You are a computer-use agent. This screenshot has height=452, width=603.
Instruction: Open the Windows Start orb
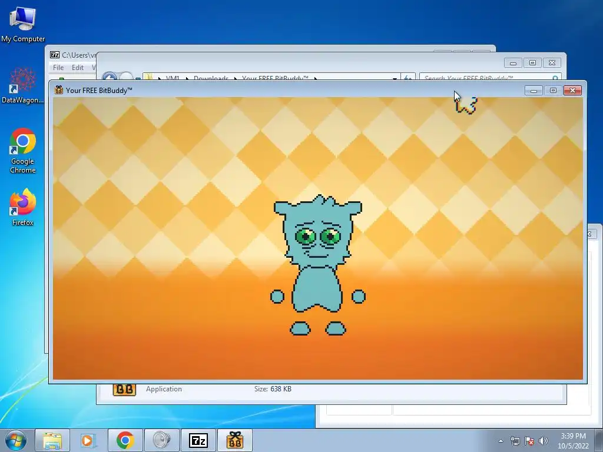[16, 440]
